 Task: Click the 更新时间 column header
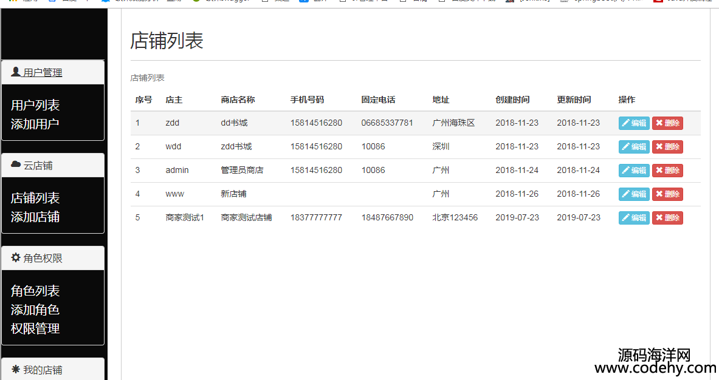[574, 100]
